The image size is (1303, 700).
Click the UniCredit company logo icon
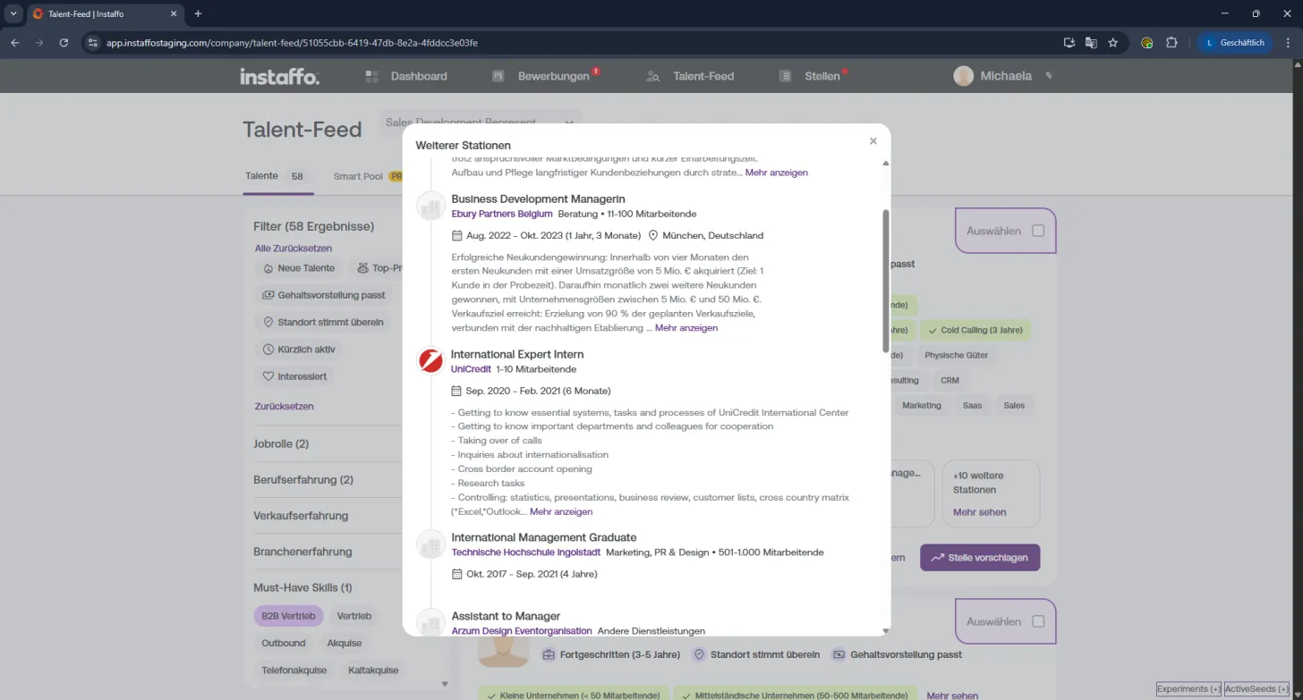coord(431,361)
